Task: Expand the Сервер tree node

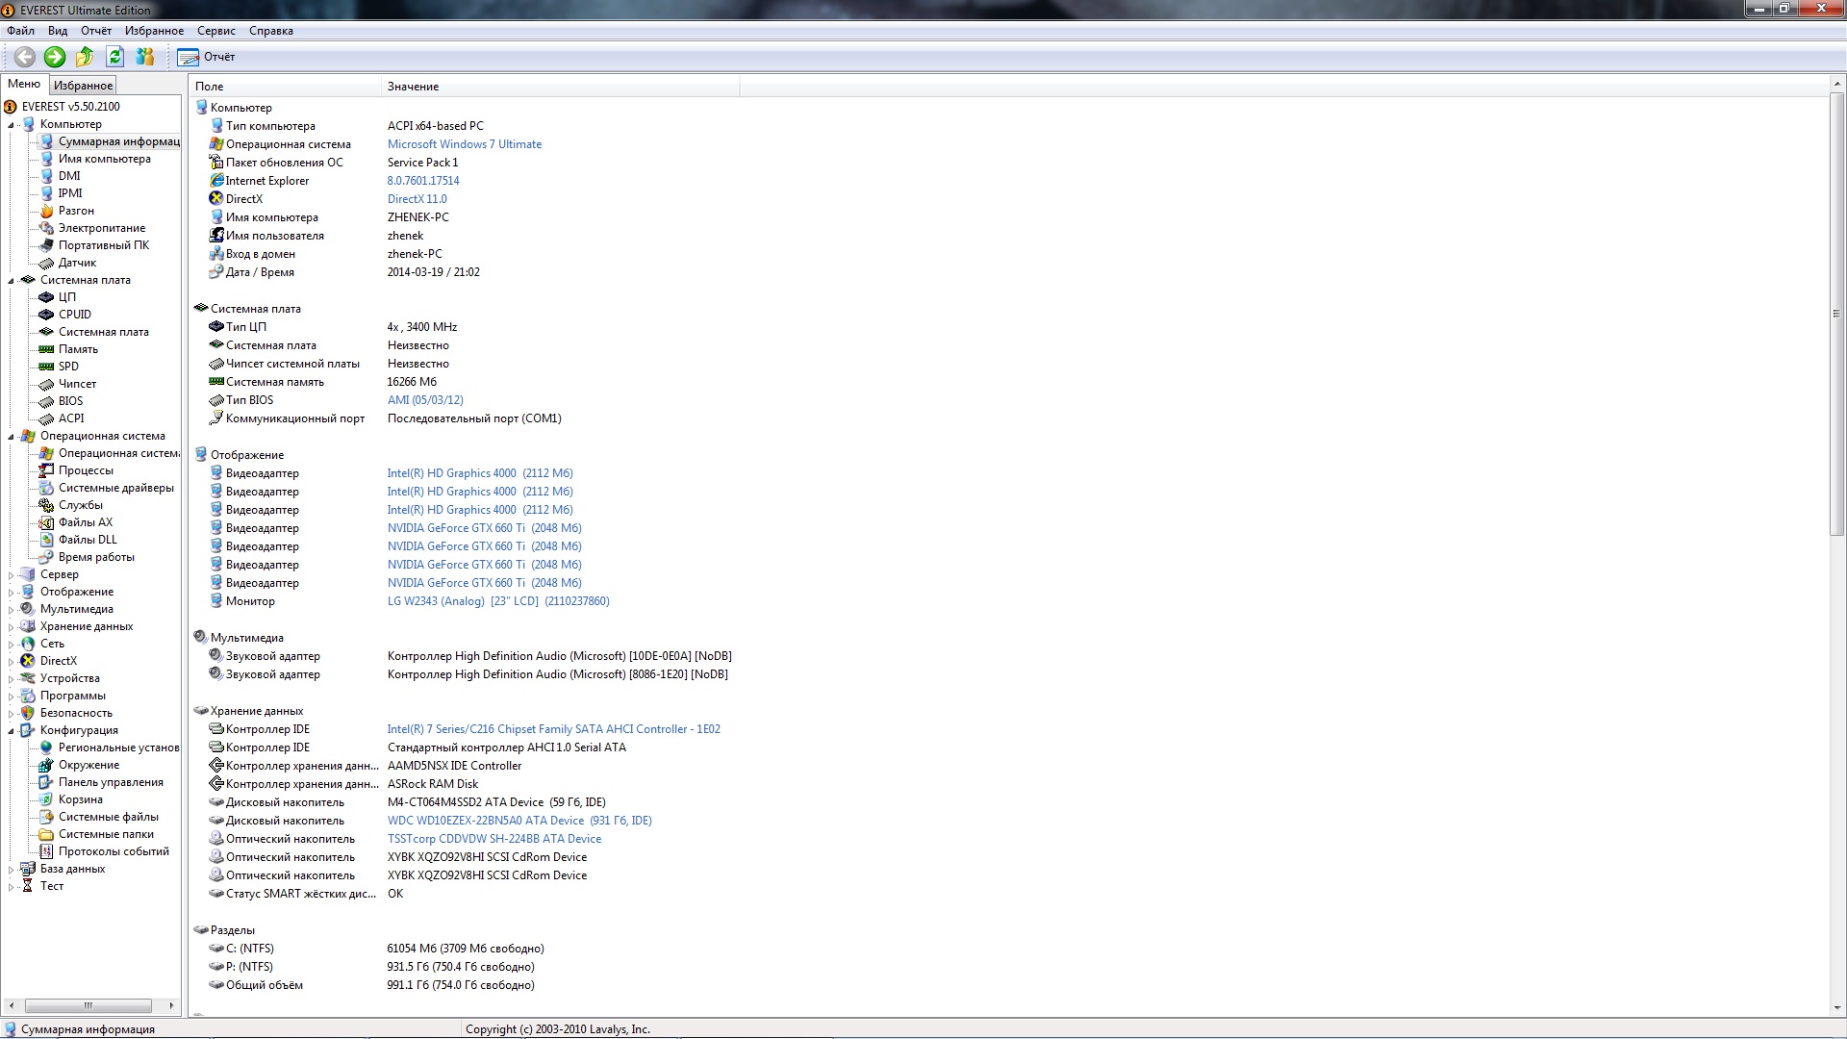Action: point(12,574)
